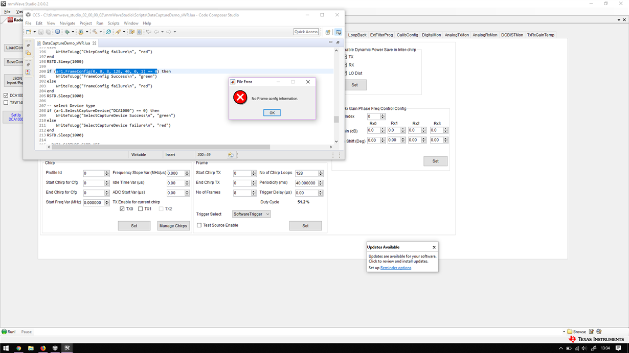Expand the Back history dropdown arrow in CCS
629x353 pixels.
162,32
